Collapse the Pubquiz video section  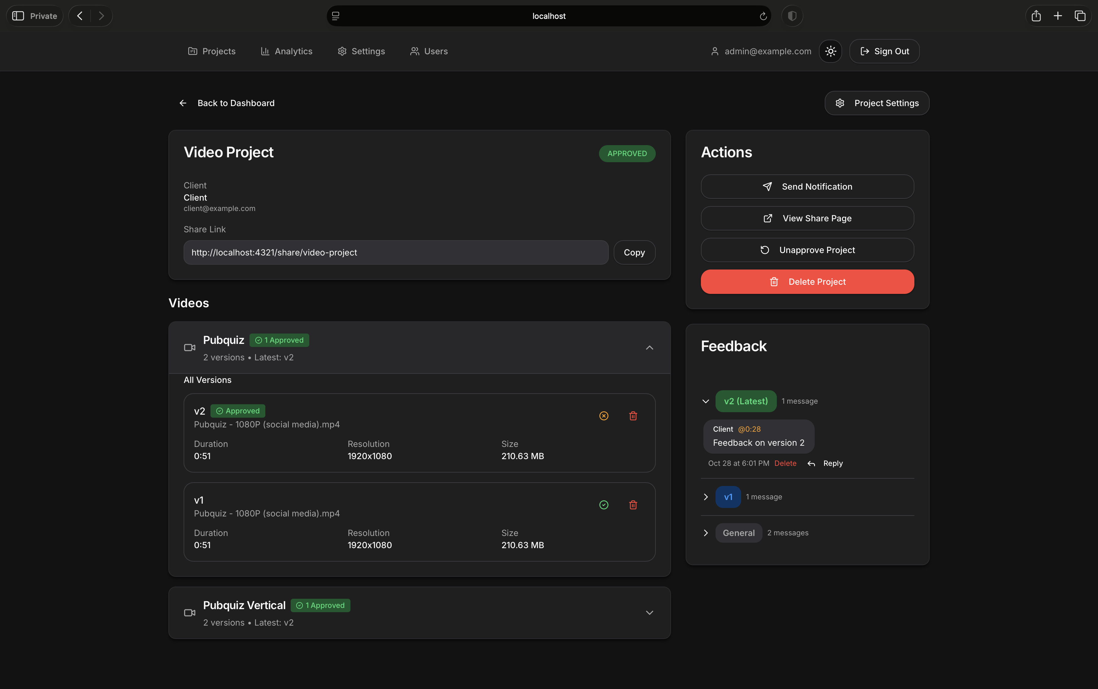(x=650, y=348)
